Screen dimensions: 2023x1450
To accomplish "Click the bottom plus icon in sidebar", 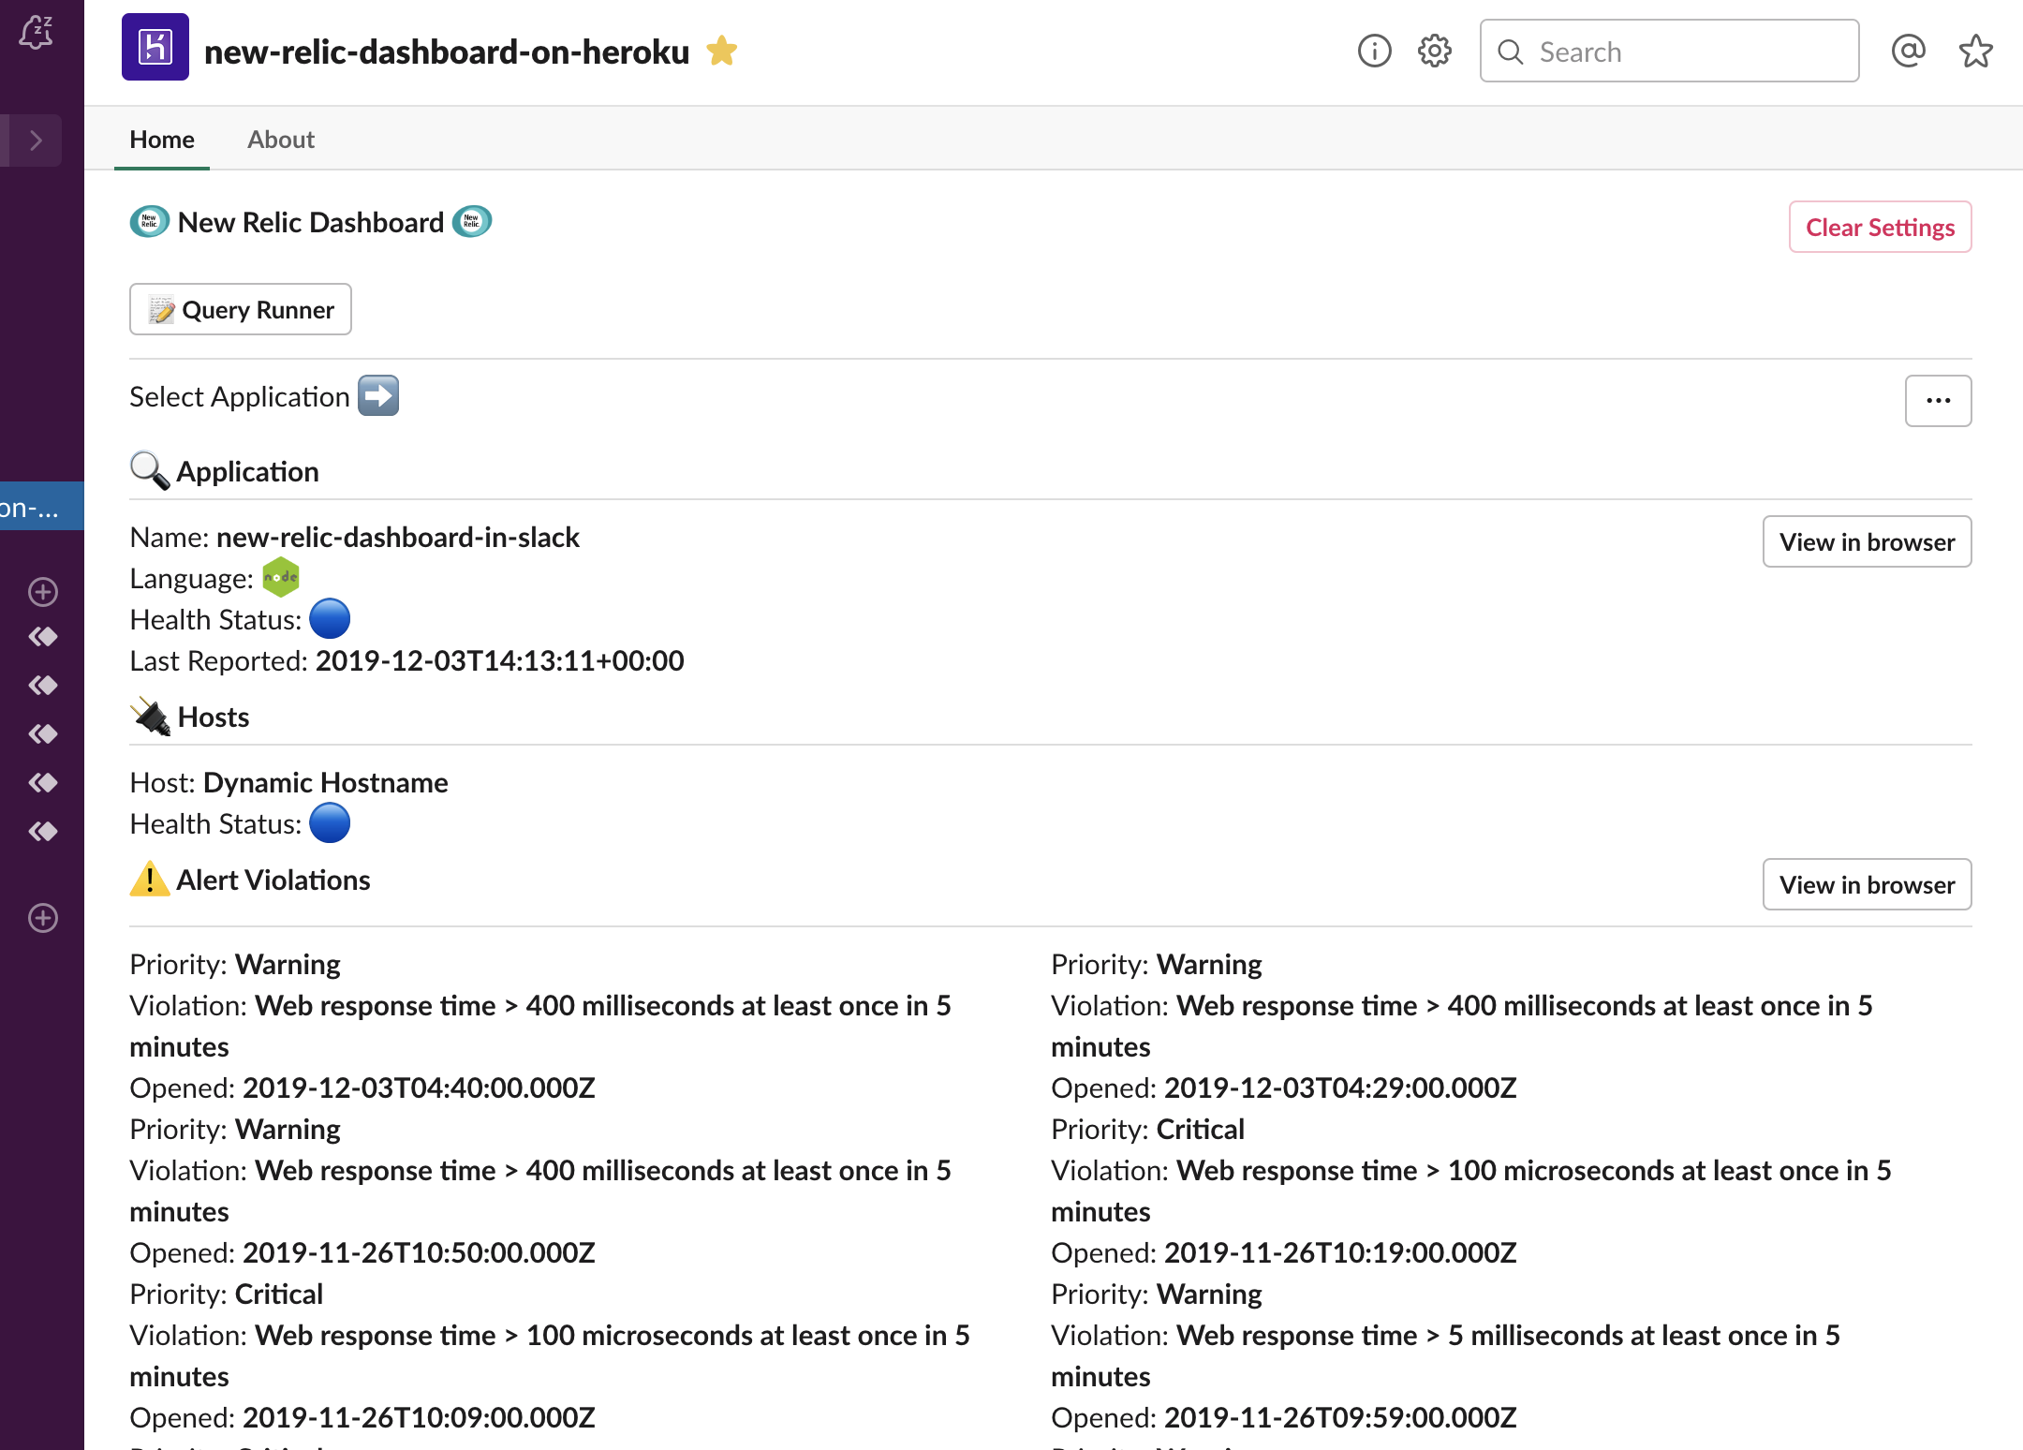I will point(43,918).
